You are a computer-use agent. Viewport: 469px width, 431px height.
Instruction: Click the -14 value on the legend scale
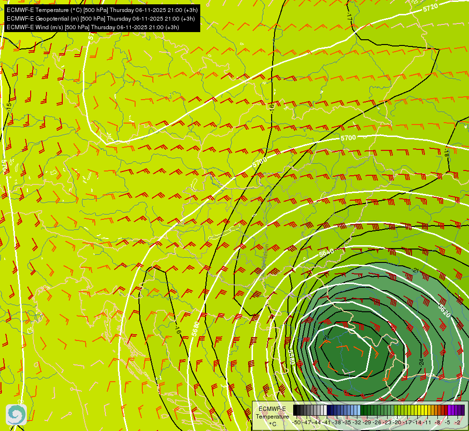pyautogui.click(x=417, y=422)
